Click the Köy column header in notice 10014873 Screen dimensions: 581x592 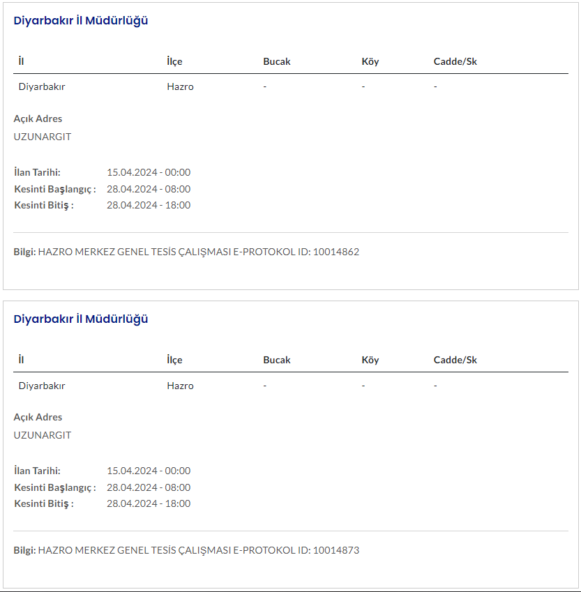pyautogui.click(x=370, y=360)
